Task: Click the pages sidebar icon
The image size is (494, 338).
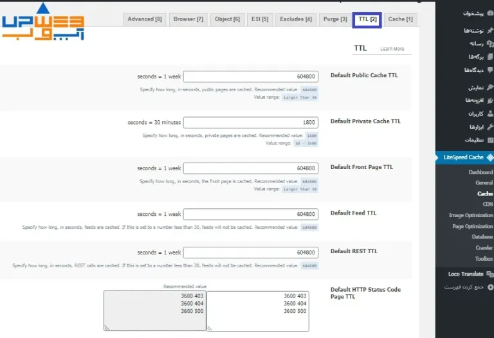Action: click(490, 57)
